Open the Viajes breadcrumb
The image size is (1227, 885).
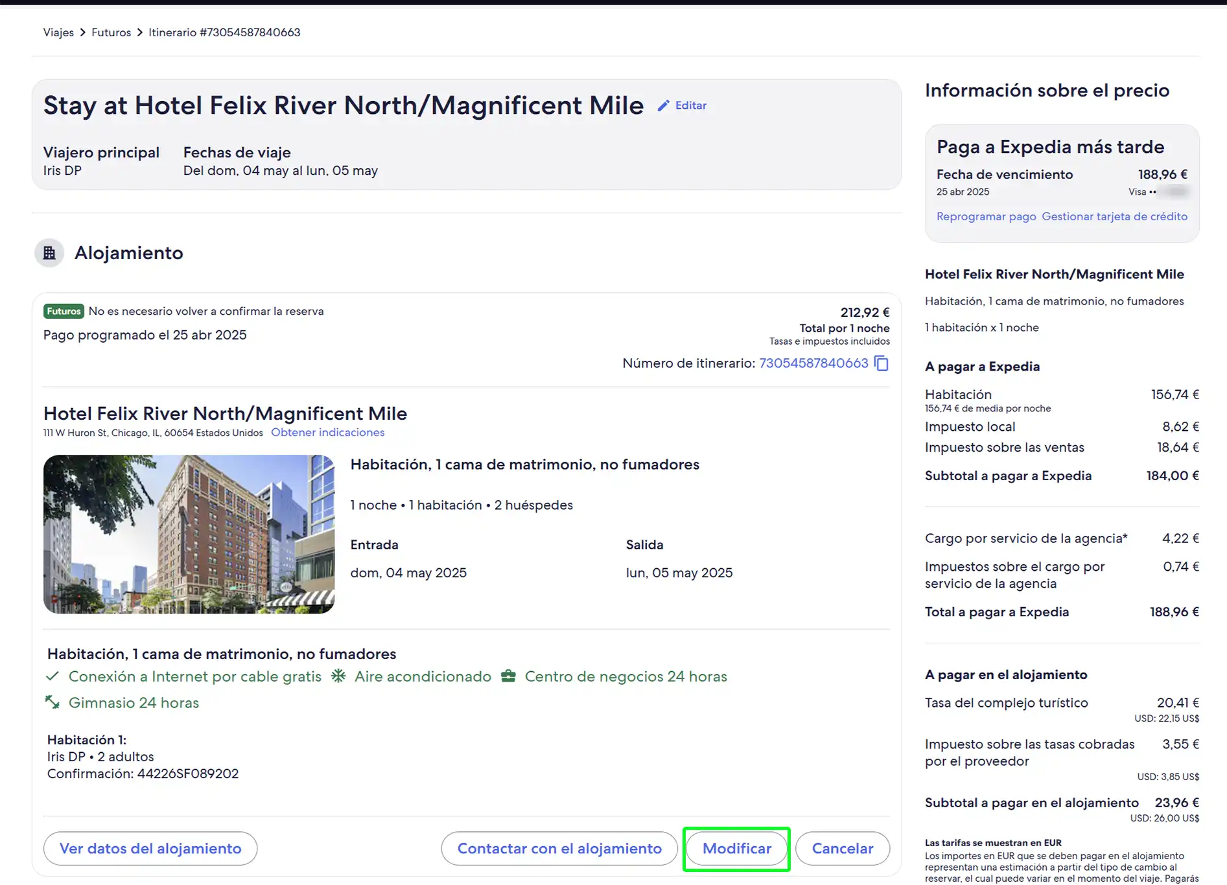point(58,32)
